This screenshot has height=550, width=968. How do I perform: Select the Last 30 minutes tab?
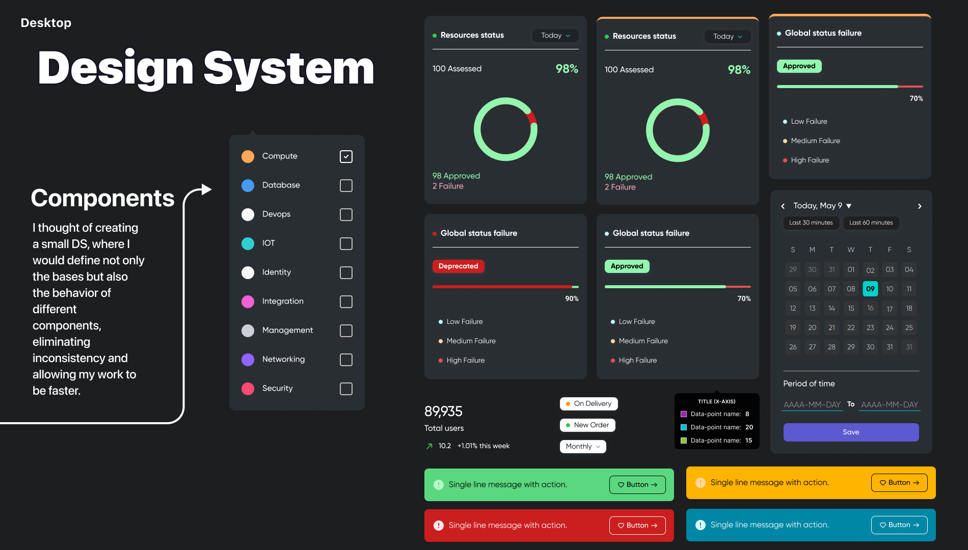pos(811,223)
